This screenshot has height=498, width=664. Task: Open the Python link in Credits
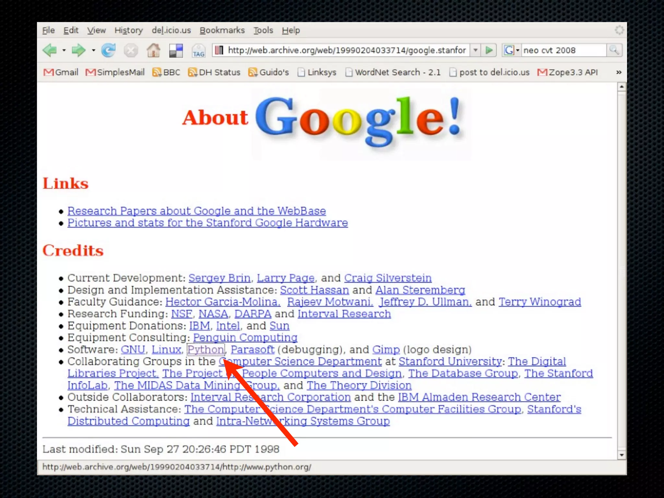coord(206,350)
